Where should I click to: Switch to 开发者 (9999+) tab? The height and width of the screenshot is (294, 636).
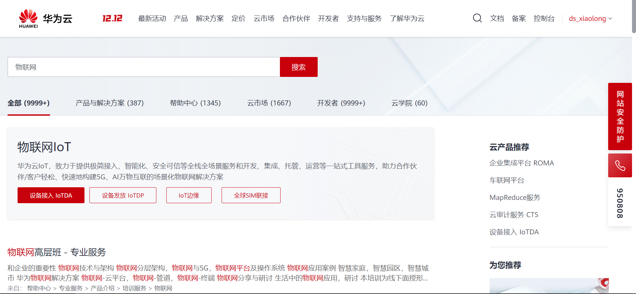point(341,103)
